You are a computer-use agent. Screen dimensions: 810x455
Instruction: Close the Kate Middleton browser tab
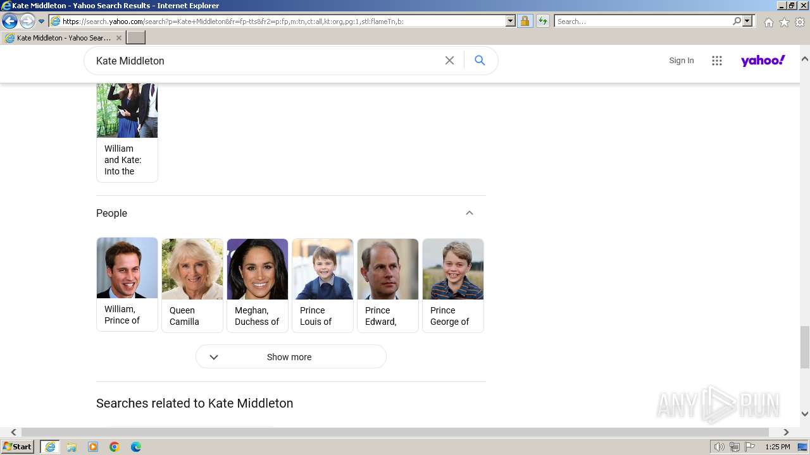click(x=119, y=38)
